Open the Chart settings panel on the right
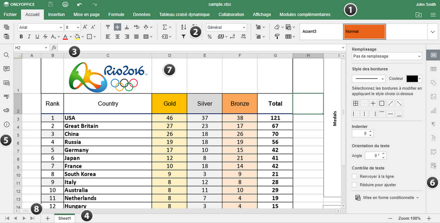440x223 pixels. point(433,110)
